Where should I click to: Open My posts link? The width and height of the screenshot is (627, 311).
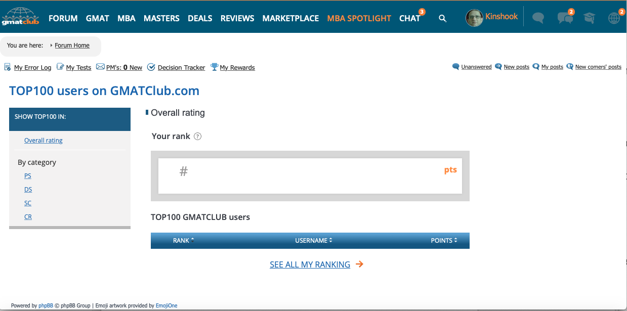(552, 67)
